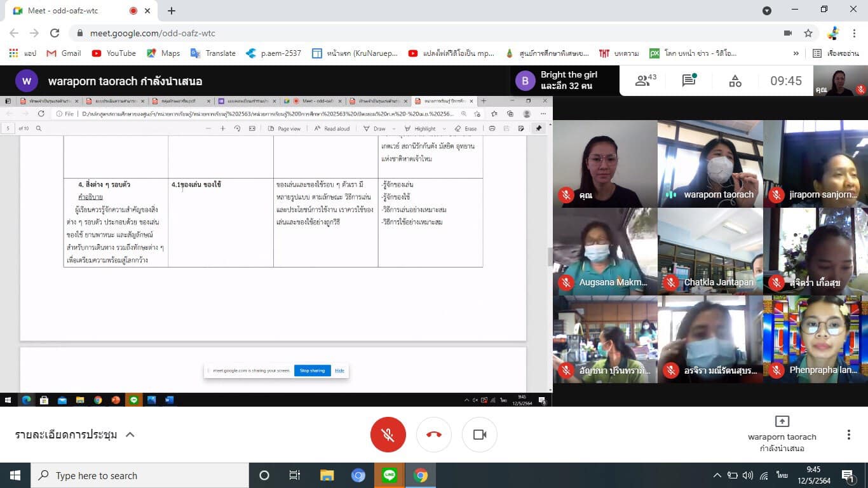Click the Type here to search box
Image resolution: width=868 pixels, height=488 pixels.
pyautogui.click(x=139, y=475)
